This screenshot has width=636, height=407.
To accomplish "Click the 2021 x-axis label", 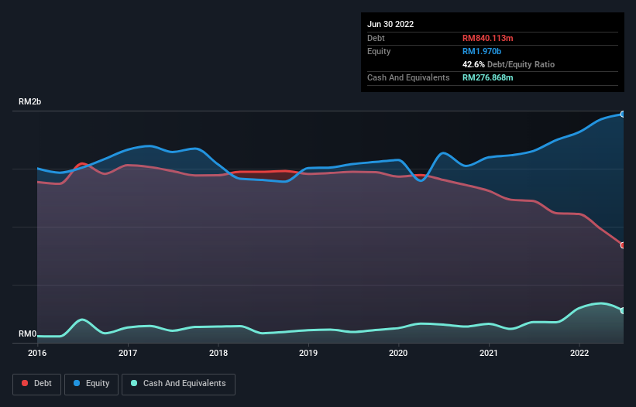I will tap(489, 353).
